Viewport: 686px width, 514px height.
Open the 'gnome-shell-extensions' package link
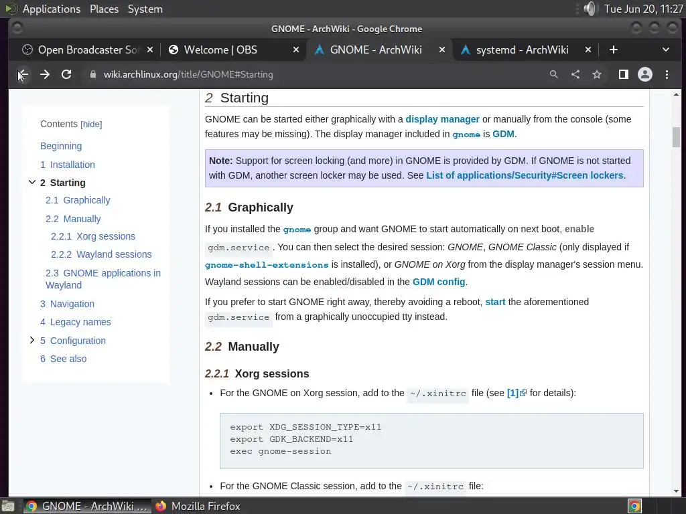pos(267,265)
